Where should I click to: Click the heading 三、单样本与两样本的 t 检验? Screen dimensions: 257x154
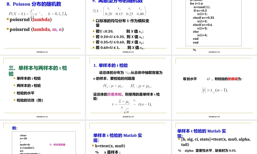38,71
